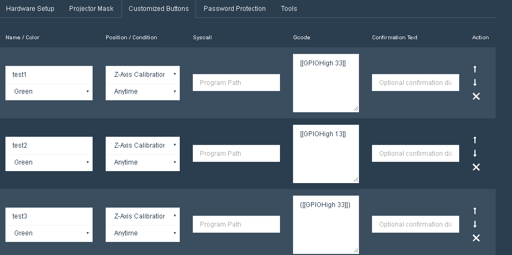Click the Gcode box containing [[GPIOHigh 13]]
The image size is (512, 255).
click(x=326, y=154)
